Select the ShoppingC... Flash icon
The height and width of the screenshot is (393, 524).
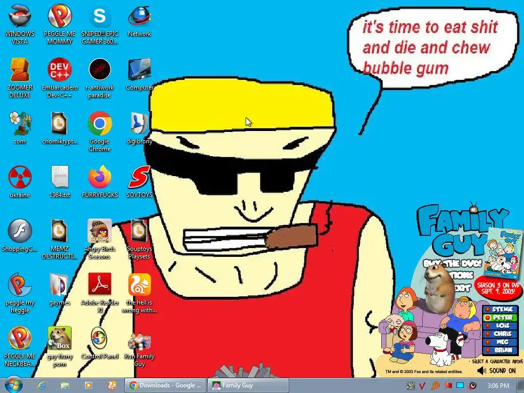[x=20, y=235]
